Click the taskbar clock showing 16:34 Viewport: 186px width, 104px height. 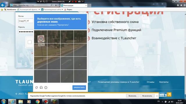click(x=180, y=102)
